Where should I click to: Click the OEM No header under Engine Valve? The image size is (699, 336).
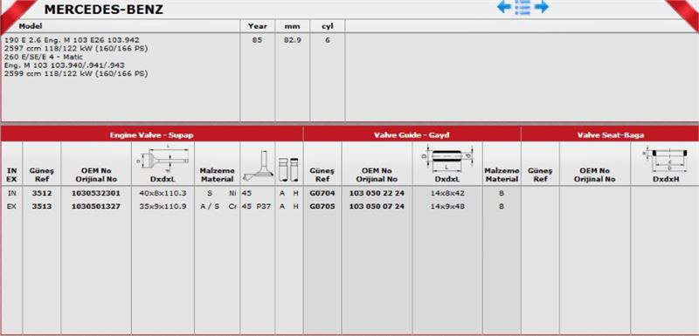click(x=96, y=175)
